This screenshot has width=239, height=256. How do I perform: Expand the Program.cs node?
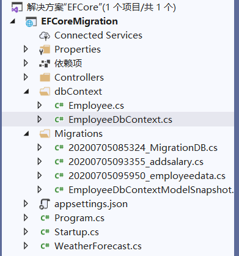(26, 218)
